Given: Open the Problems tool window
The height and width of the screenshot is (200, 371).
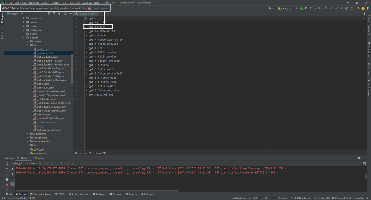Looking at the screenshot, I should (x=99, y=194).
